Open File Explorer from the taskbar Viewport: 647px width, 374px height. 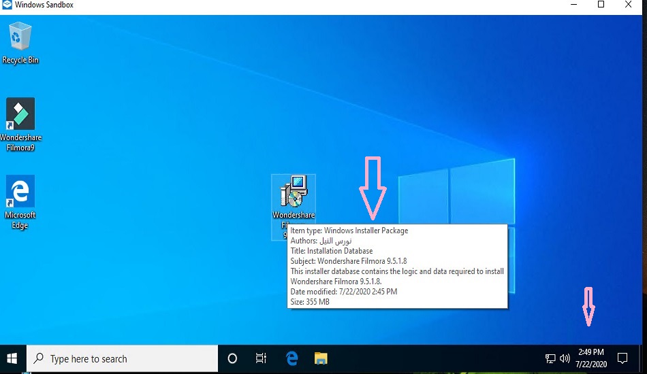321,358
